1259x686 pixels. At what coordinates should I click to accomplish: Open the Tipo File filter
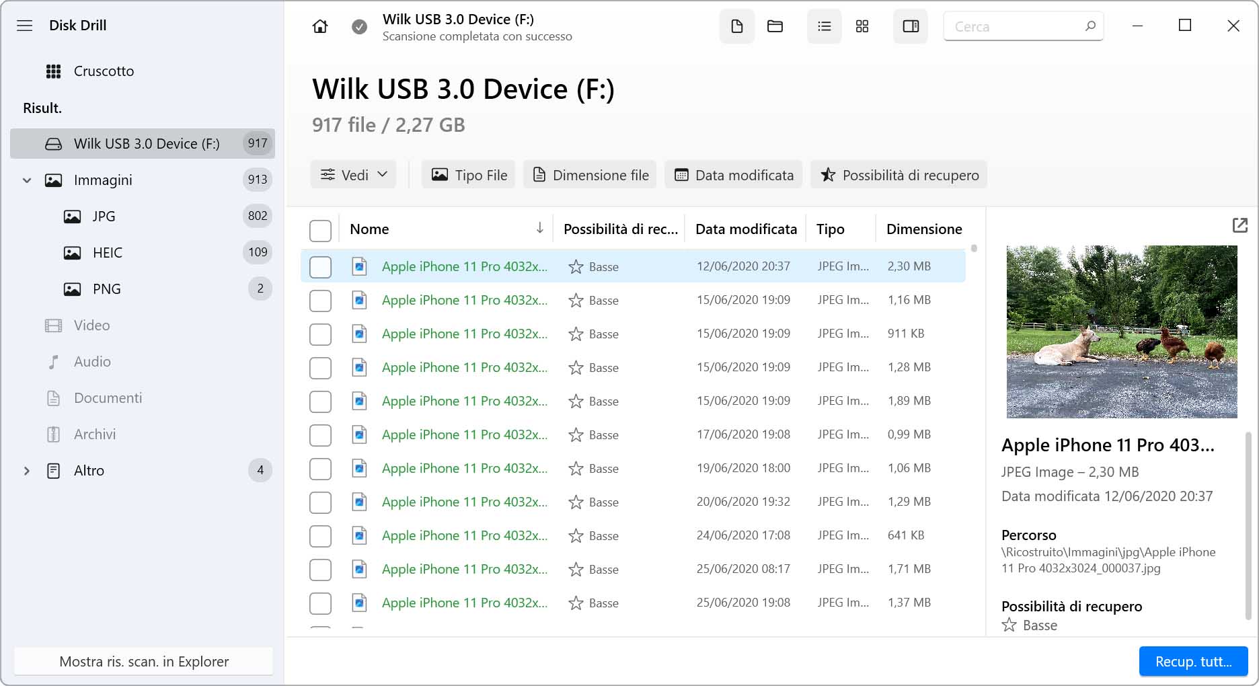point(469,175)
